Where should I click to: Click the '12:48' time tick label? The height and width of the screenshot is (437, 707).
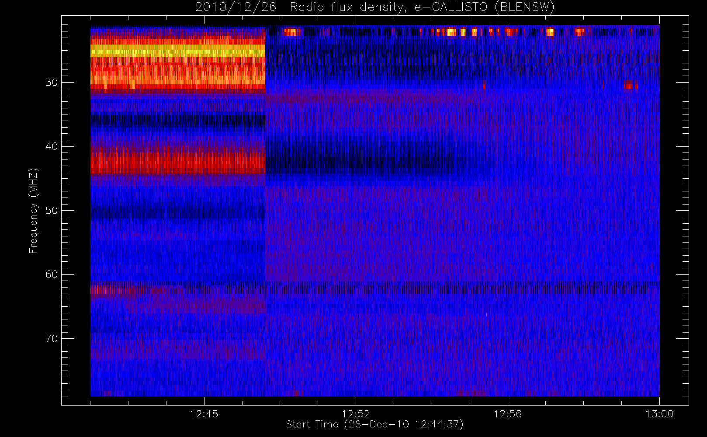click(204, 414)
